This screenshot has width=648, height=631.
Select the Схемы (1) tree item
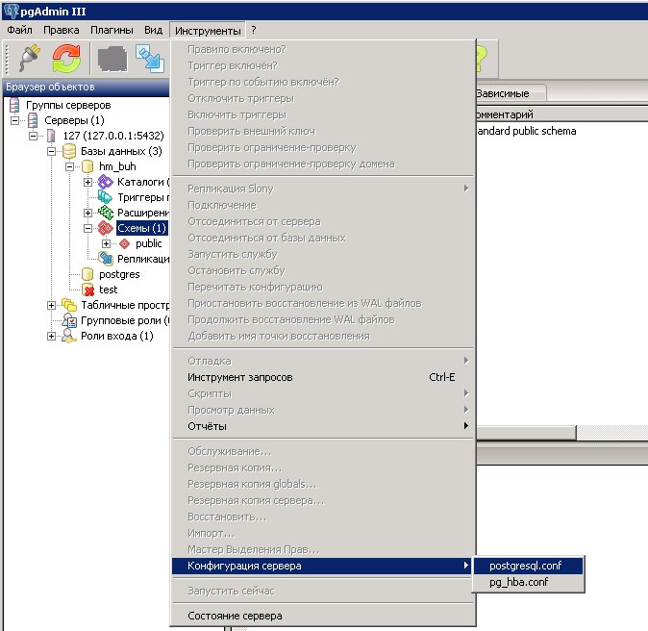141,228
